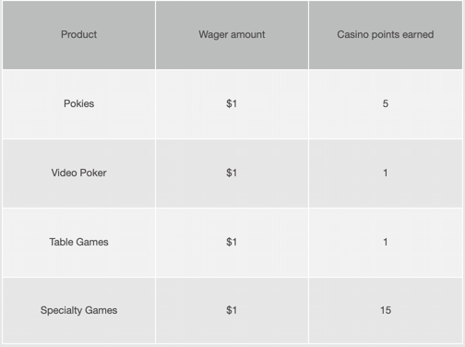Select the Pokies product cell
This screenshot has height=347, width=465.
click(x=78, y=104)
